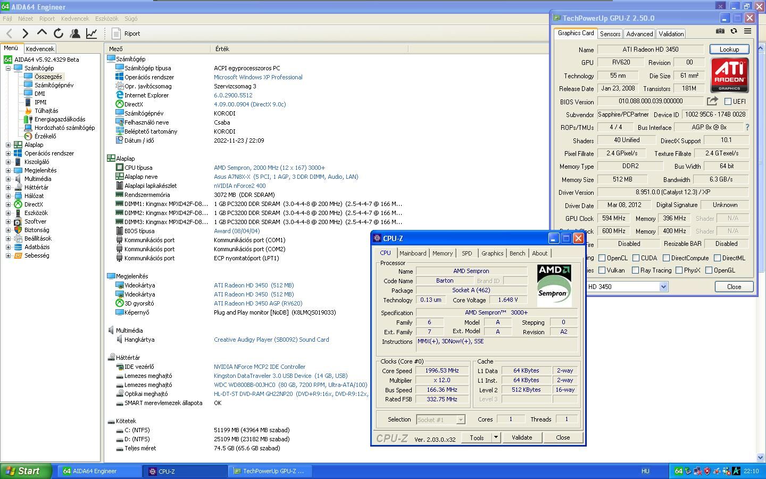Expand the Hálózat tree node
766x479 pixels.
coord(8,196)
